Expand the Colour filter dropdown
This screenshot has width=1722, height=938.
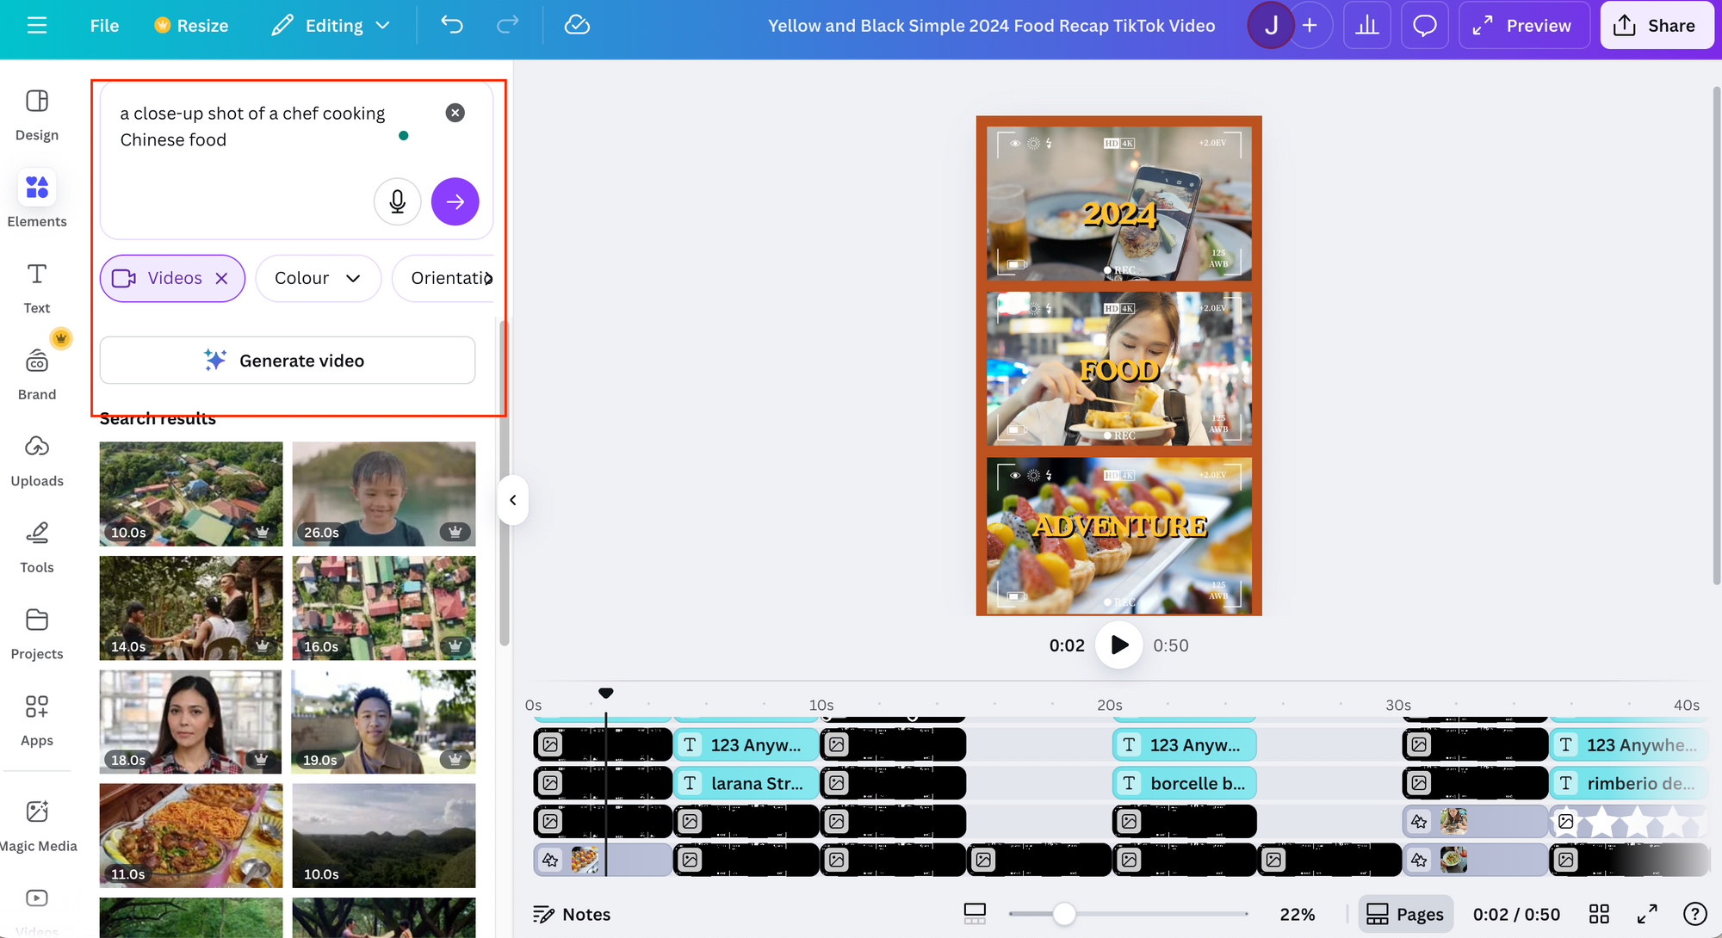point(318,279)
